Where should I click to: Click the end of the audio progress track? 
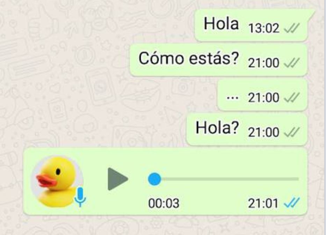click(x=297, y=179)
